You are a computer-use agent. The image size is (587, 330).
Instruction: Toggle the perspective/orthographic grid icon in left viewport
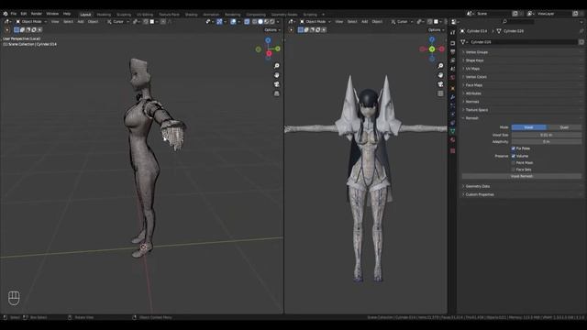[277, 93]
